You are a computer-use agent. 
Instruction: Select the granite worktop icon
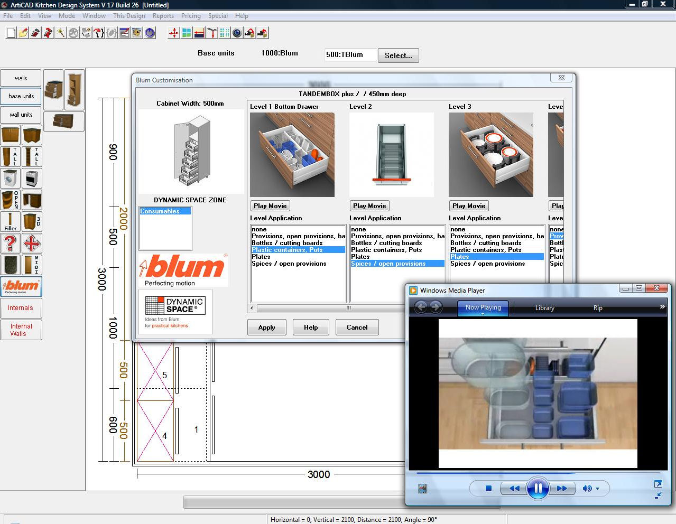point(10,265)
